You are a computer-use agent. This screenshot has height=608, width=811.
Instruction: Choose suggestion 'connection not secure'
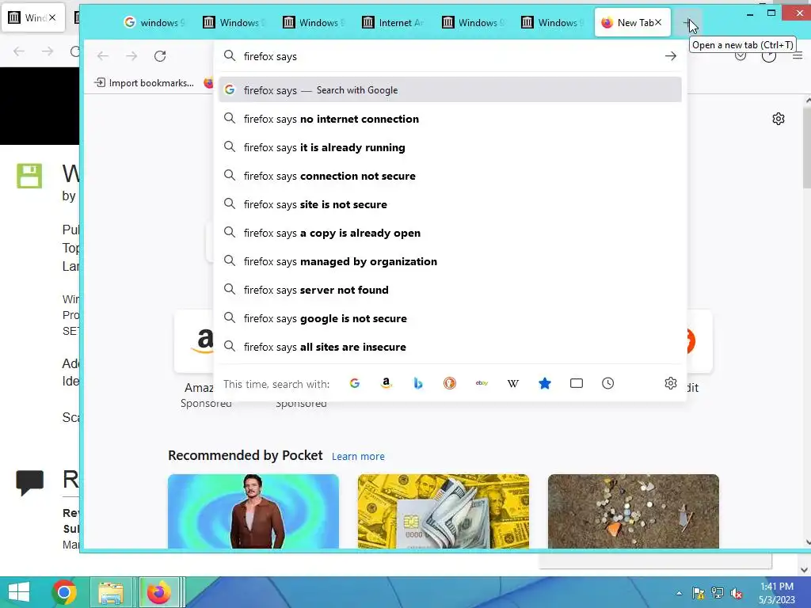click(450, 176)
